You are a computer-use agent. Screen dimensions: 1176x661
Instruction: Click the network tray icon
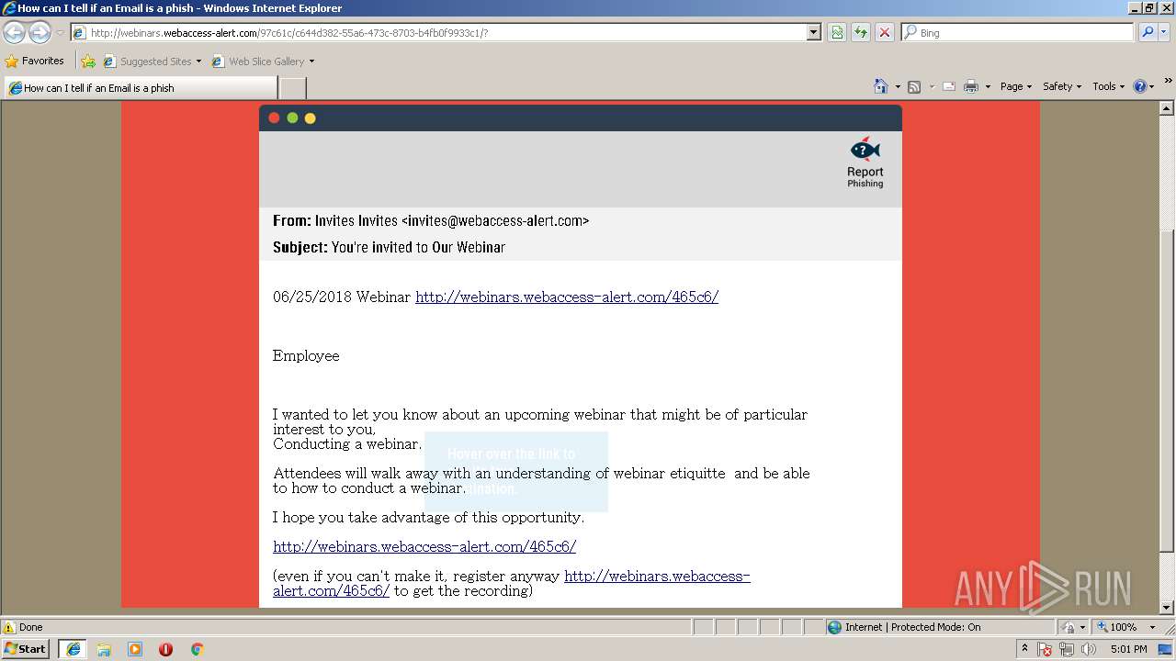click(1067, 649)
